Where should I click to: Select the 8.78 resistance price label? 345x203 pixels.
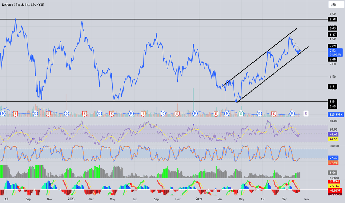click(x=332, y=19)
